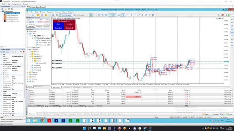Click the yellow folder icon in toolbar
The height and width of the screenshot is (131, 234).
[x=38, y=15]
